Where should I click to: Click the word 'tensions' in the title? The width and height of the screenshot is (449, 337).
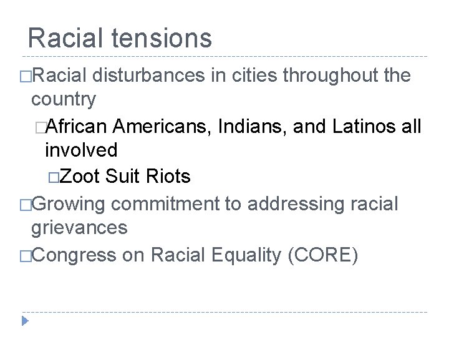(x=162, y=39)
